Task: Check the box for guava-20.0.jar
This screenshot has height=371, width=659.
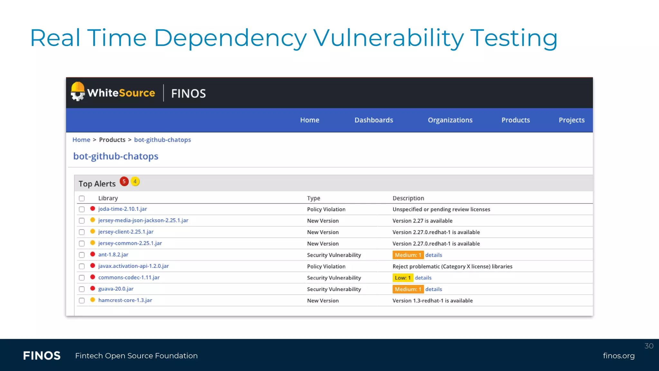Action: tap(82, 289)
